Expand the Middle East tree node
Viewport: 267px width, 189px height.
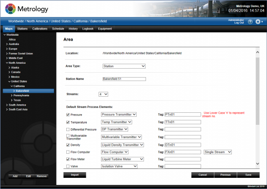pyautogui.click(x=7, y=58)
